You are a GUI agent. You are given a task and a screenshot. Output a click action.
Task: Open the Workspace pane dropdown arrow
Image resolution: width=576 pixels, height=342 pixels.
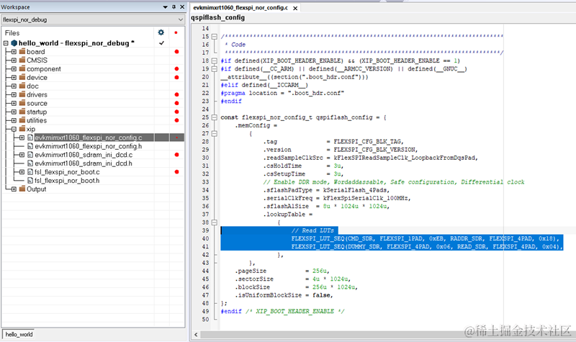(166, 7)
